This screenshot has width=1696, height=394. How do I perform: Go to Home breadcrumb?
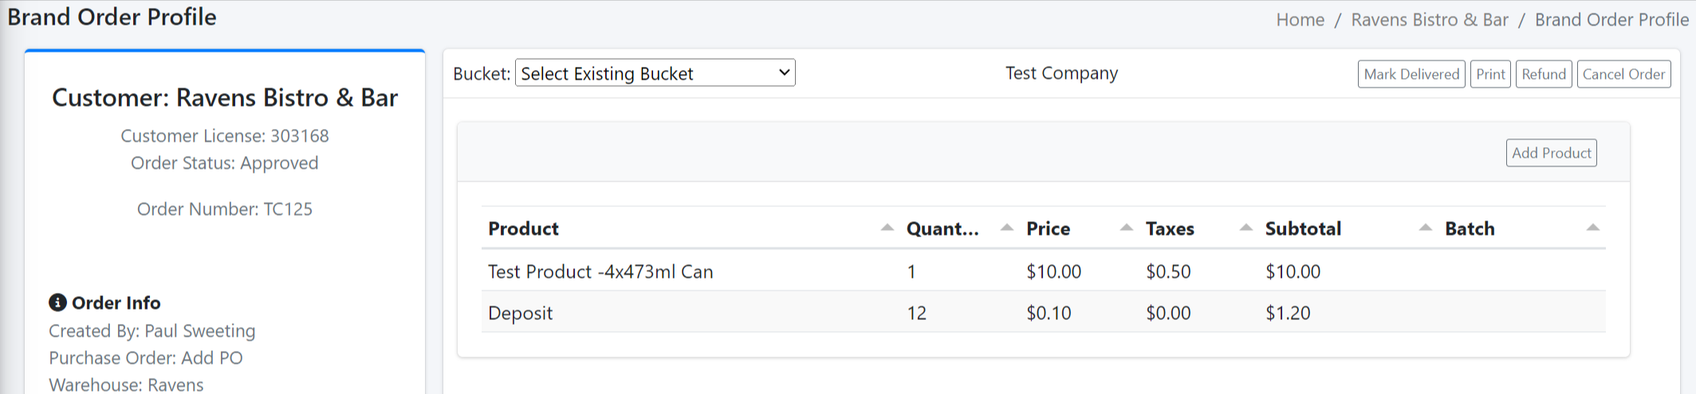tap(1300, 20)
